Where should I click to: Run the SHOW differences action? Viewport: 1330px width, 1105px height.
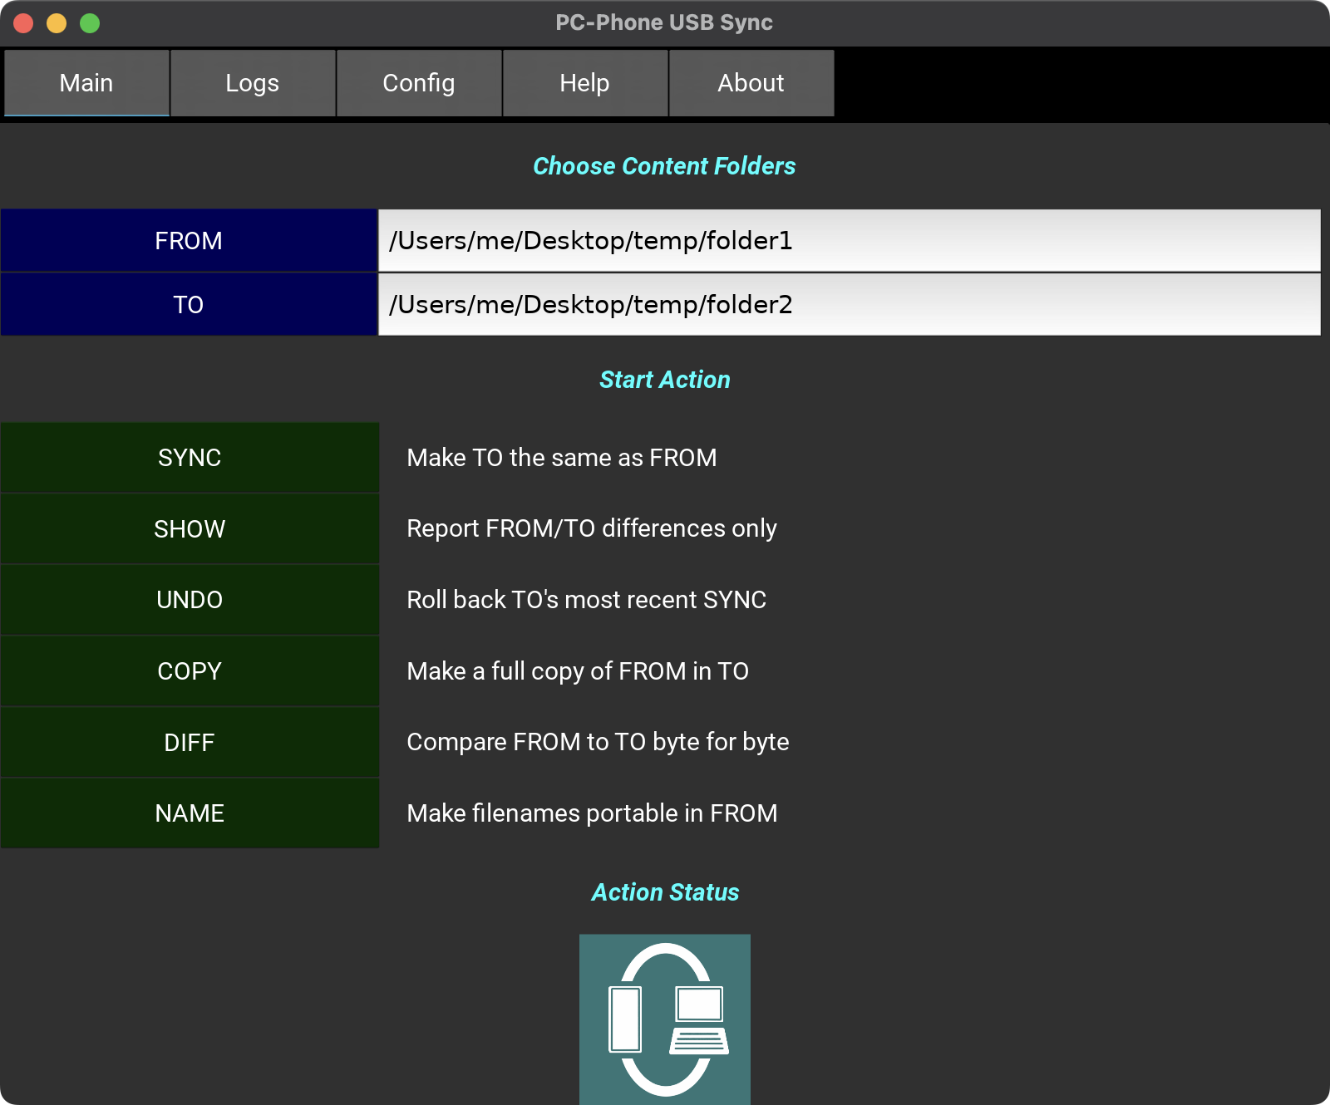(190, 529)
